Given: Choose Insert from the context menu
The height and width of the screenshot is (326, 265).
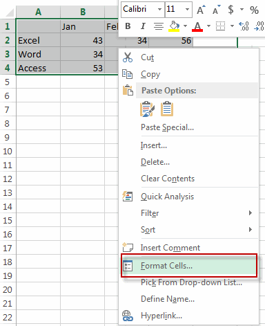Looking at the screenshot, I should pos(188,145).
